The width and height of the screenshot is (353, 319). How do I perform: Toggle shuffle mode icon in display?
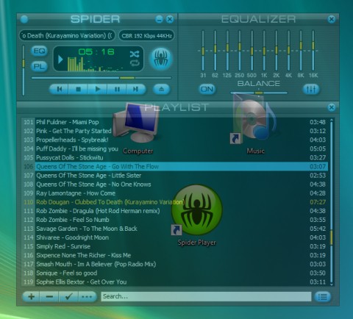pyautogui.click(x=135, y=54)
